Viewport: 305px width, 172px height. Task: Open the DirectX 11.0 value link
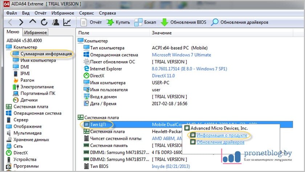(163, 76)
